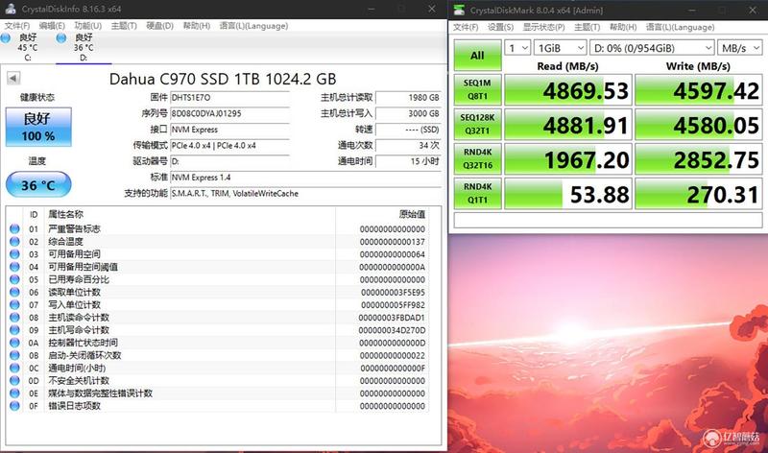Click the 良好 100 % health status button

click(x=38, y=127)
